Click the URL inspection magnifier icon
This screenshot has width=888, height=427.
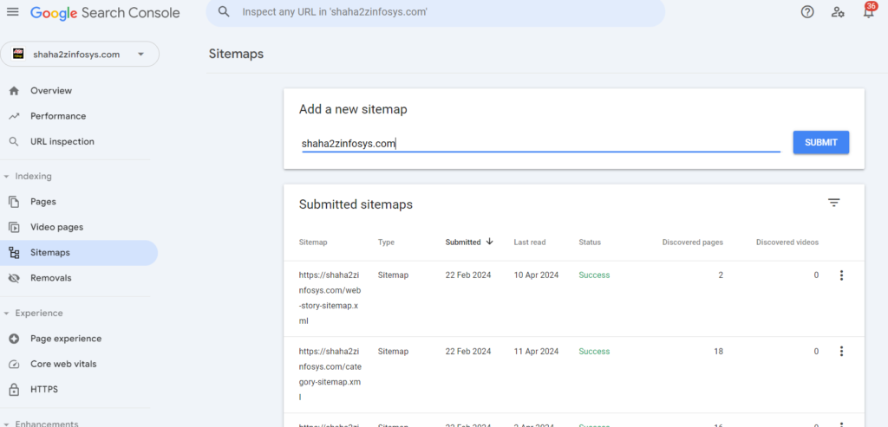pos(14,142)
